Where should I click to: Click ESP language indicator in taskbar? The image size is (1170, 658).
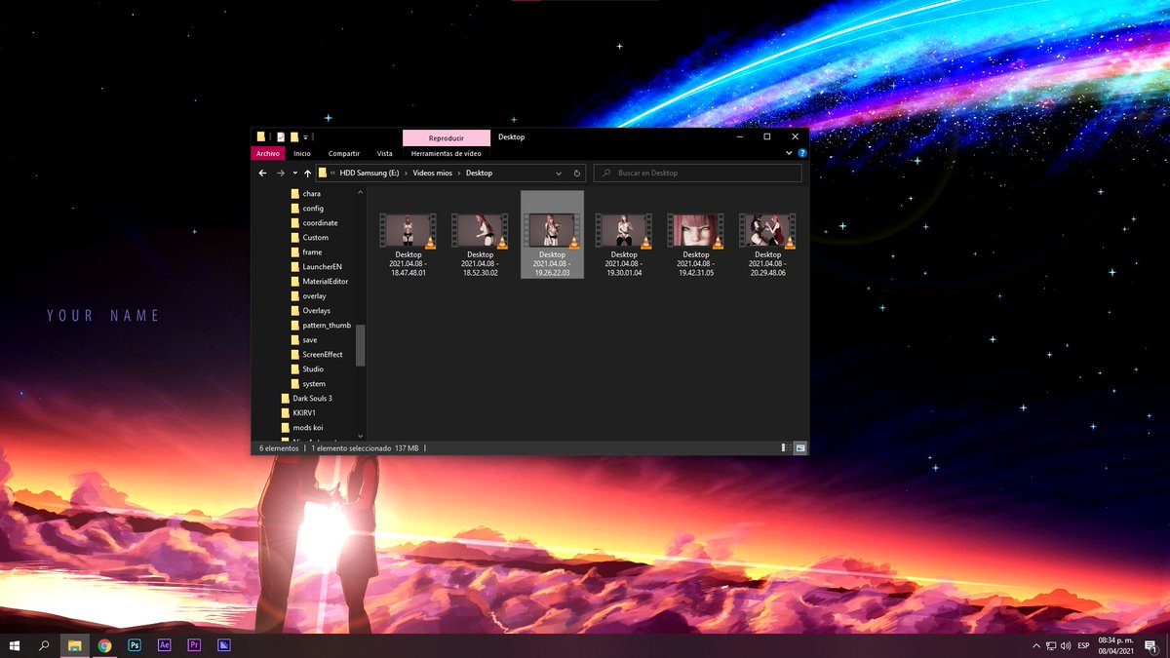pyautogui.click(x=1083, y=646)
